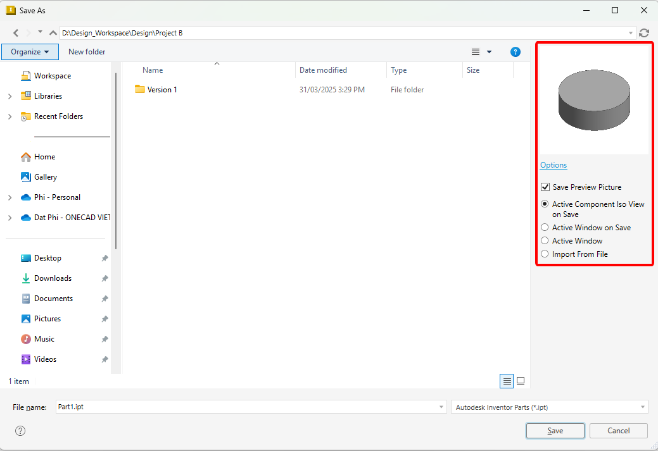The width and height of the screenshot is (658, 451).
Task: Open the Autodesk Inventor Parts file type dropdown
Action: [549, 407]
